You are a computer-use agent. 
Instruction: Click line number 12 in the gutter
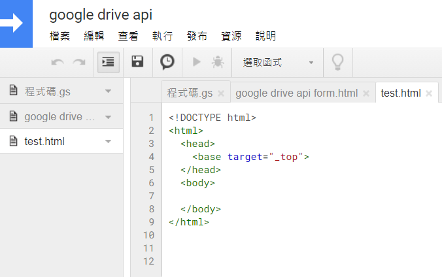click(148, 261)
